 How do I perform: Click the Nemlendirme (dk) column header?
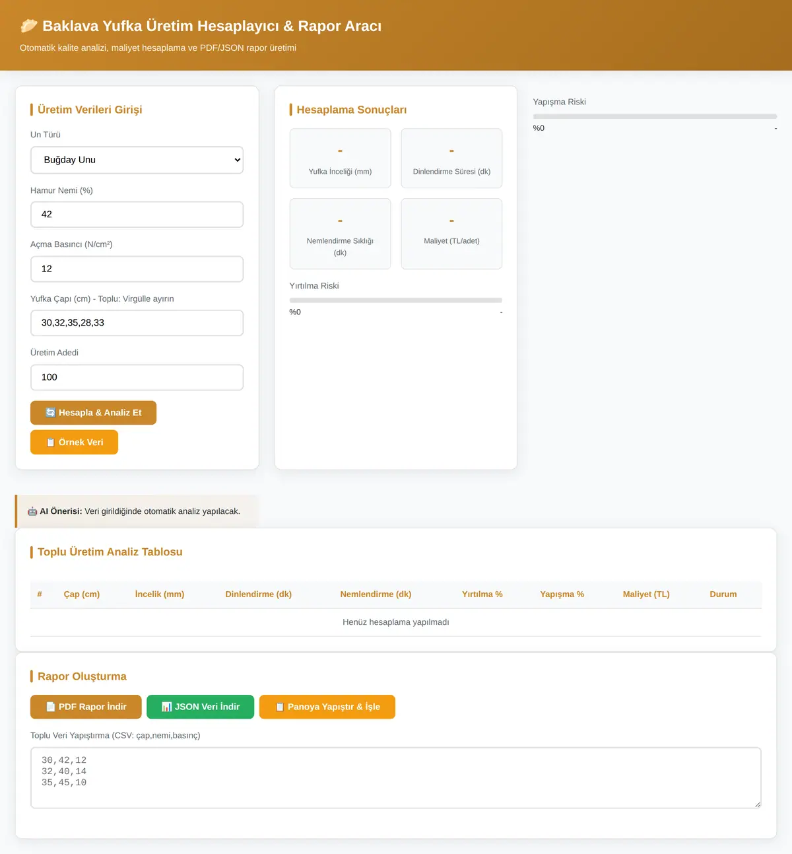[376, 594]
